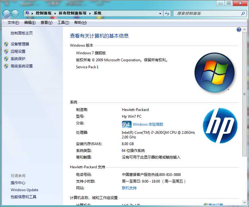Maximize the System window
This screenshot has height=207, width=249.
tap(229, 3)
